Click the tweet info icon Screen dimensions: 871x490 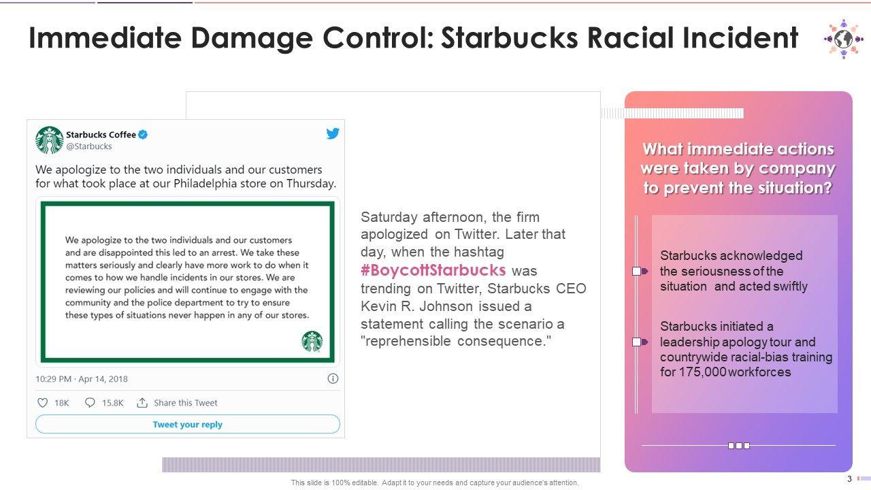pyautogui.click(x=333, y=378)
